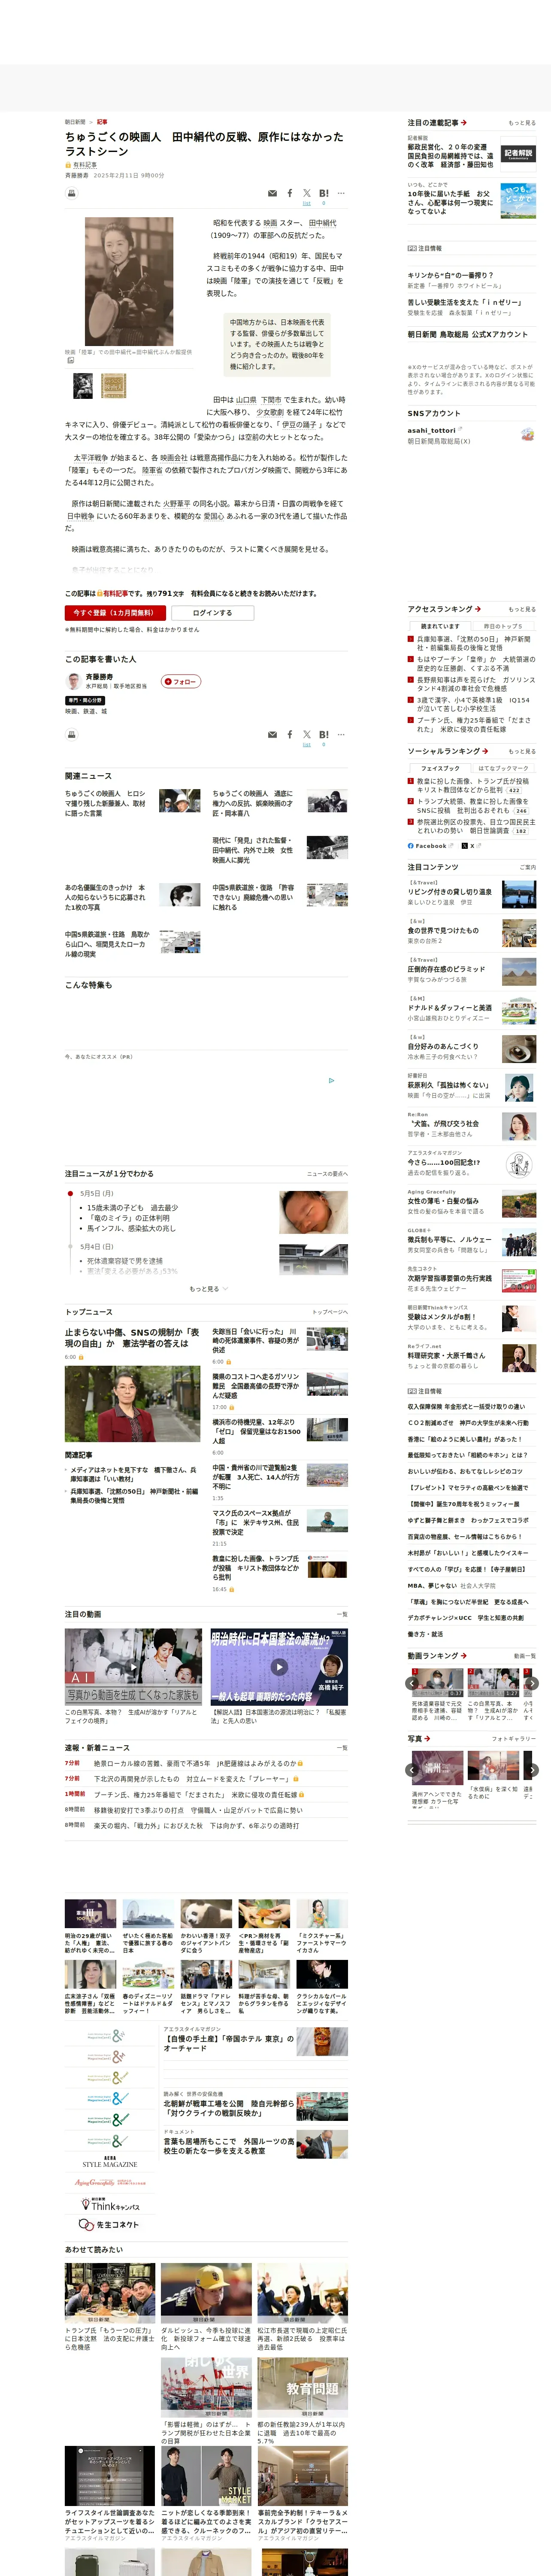Click Hatena B! icon under author section
Image resolution: width=551 pixels, height=2576 pixels.
323,734
